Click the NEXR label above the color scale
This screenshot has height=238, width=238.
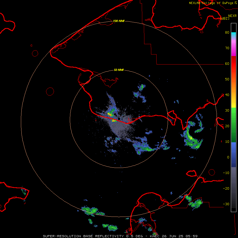pos(232,16)
